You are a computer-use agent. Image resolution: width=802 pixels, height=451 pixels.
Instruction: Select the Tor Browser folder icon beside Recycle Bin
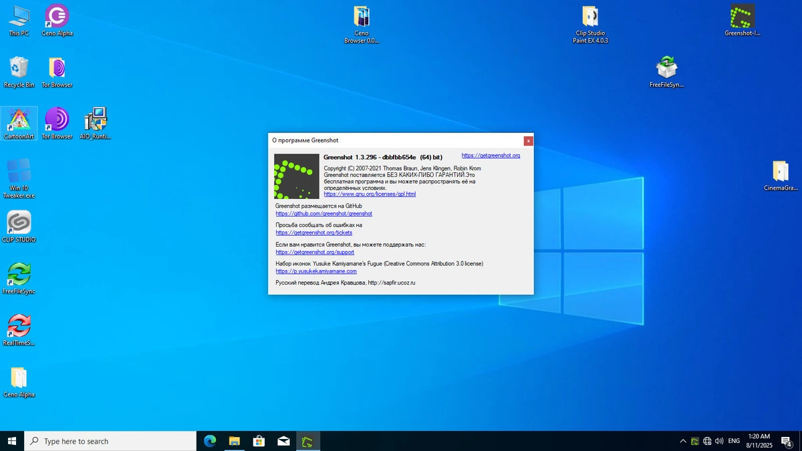57,71
